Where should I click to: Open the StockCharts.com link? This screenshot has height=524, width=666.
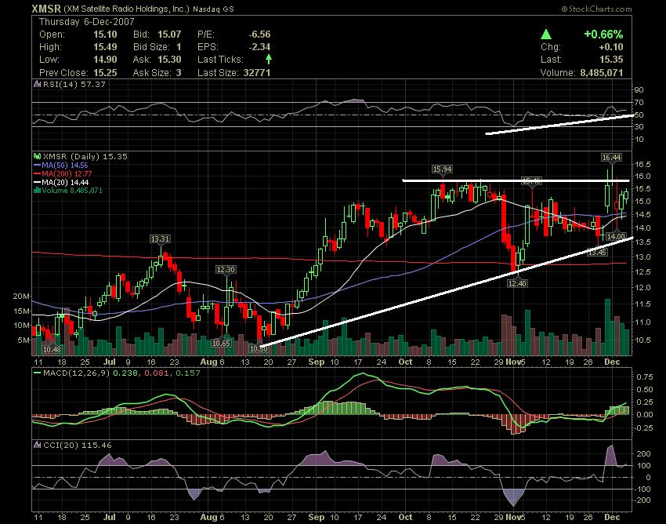pyautogui.click(x=596, y=9)
